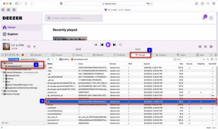
Task: Skip to next track
Action: (114, 45)
